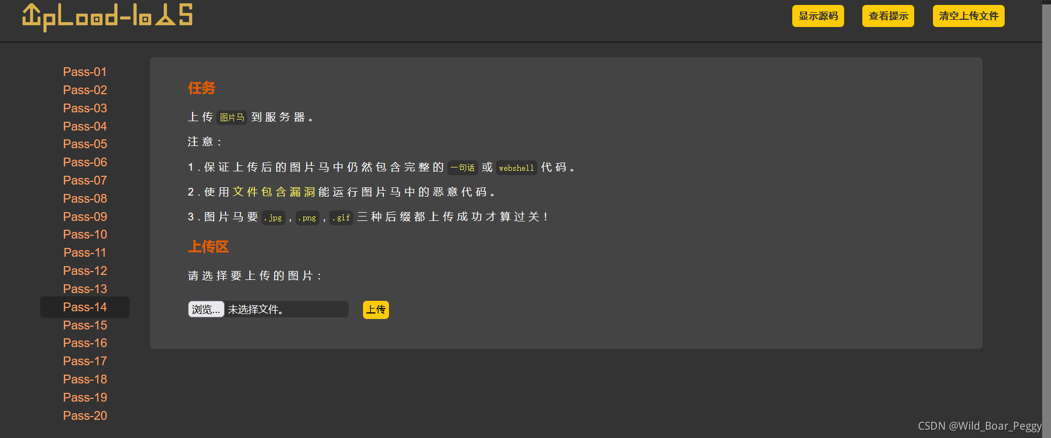Screen dimensions: 1051x438
Task: Click the 文件包含漏洞 link
Action: point(274,192)
